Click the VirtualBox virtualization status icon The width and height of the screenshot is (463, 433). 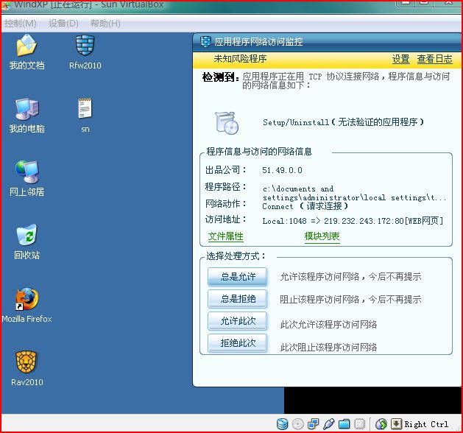(x=359, y=424)
